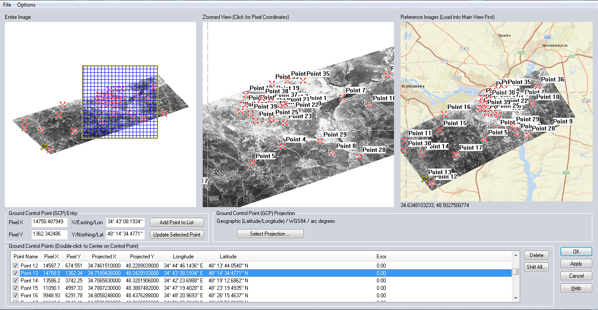
Task: Toggle the Point 14 checkbox
Action: pos(16,281)
